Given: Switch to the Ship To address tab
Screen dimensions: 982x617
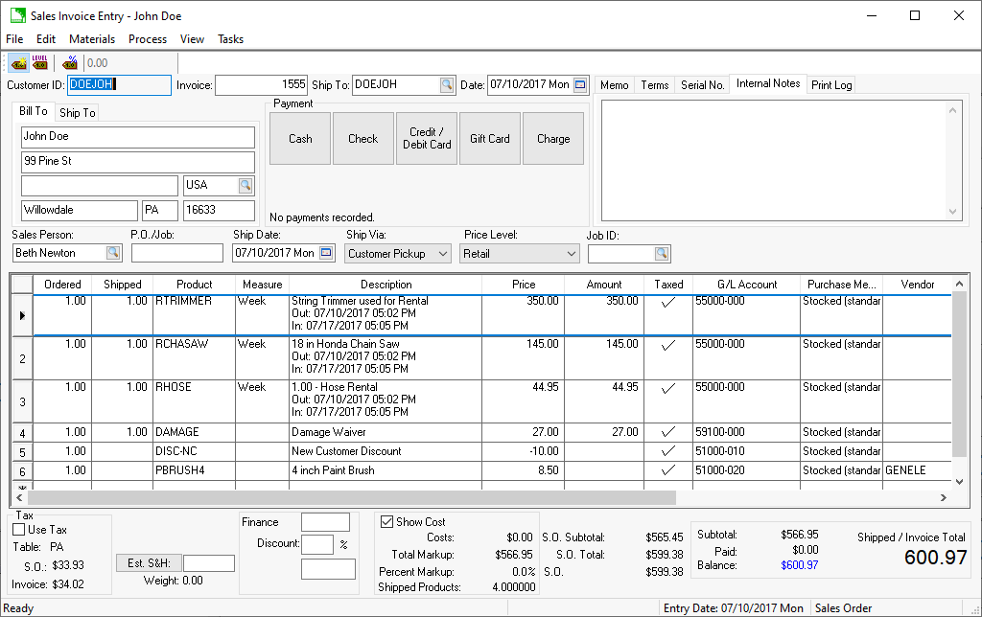Looking at the screenshot, I should coord(78,113).
